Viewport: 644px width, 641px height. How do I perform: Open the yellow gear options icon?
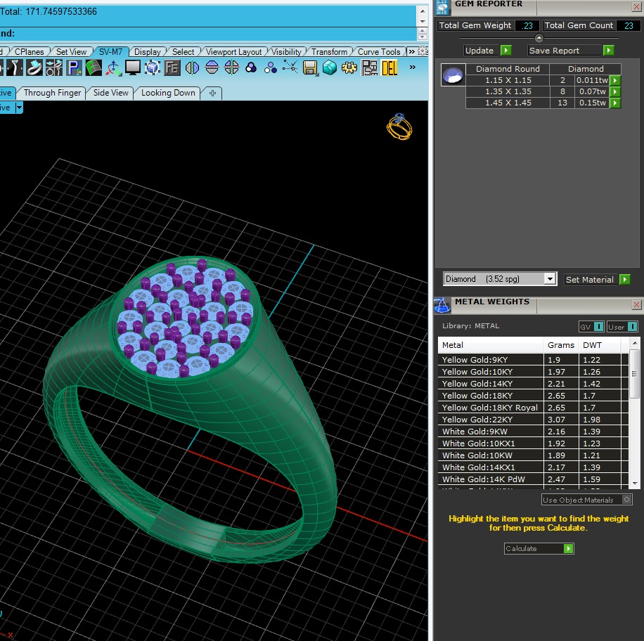coord(349,67)
